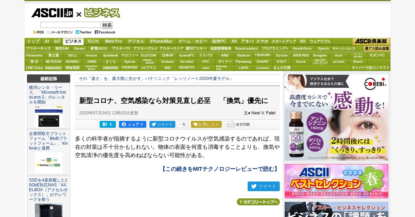This screenshot has width=415, height=217.
Task: Open the 最新記事 sidebar heading
Action: (x=48, y=79)
